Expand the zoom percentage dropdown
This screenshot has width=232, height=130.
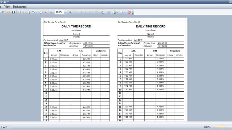(65, 12)
